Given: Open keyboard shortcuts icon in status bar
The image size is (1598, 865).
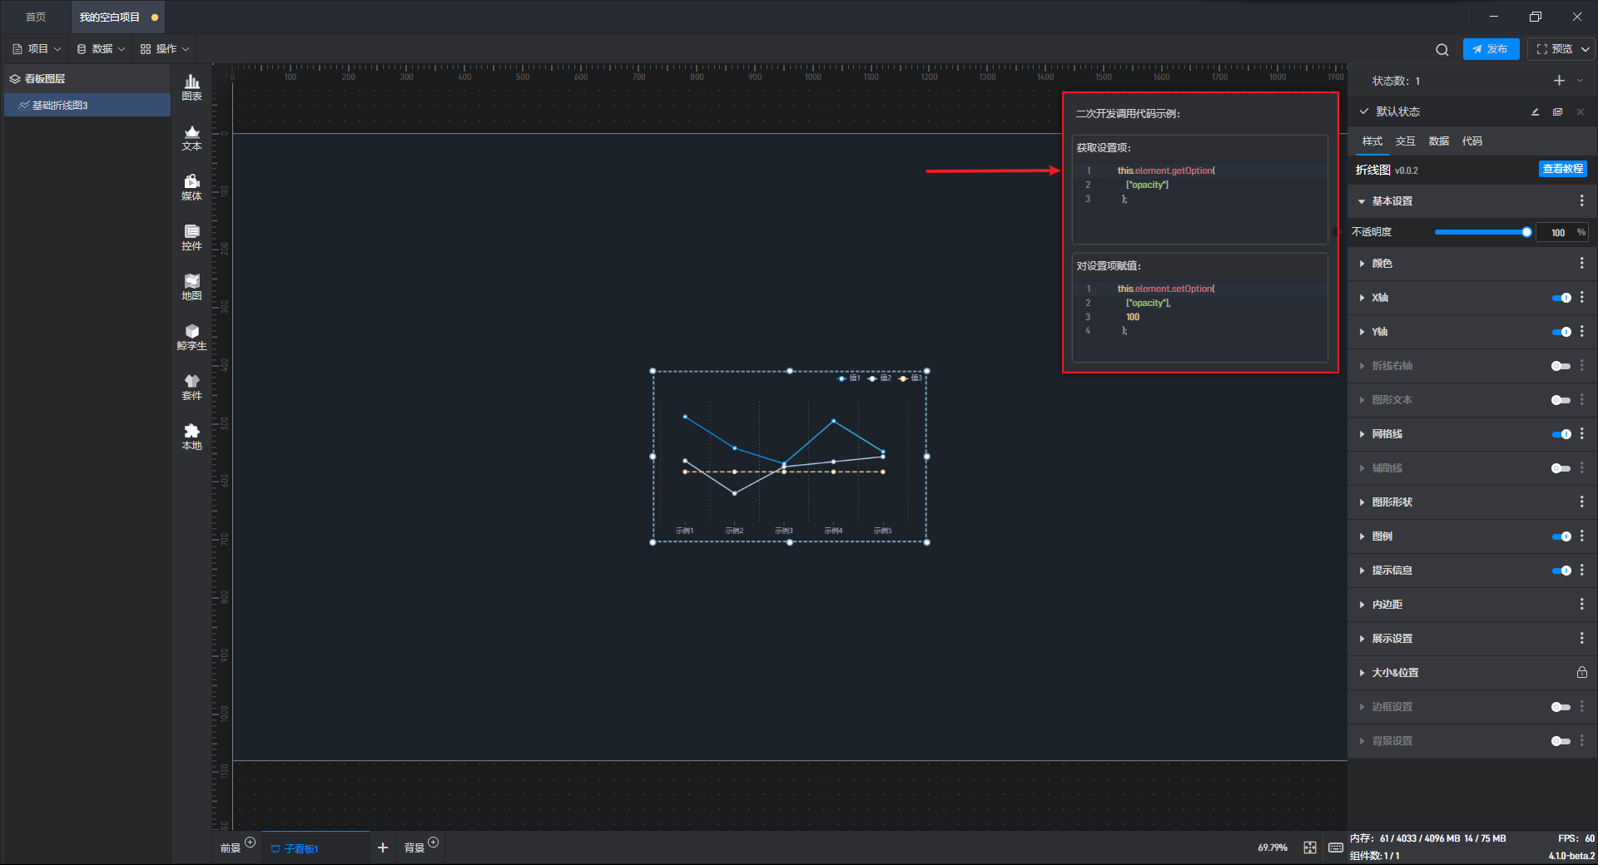Looking at the screenshot, I should point(1336,848).
